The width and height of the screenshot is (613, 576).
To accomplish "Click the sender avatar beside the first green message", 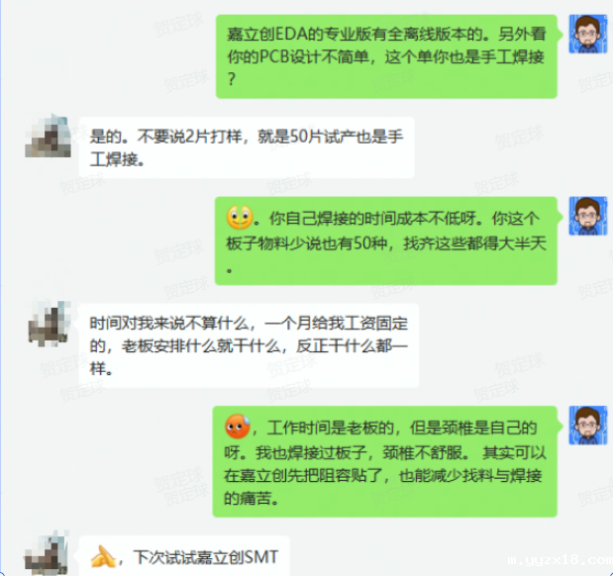I will click(587, 34).
